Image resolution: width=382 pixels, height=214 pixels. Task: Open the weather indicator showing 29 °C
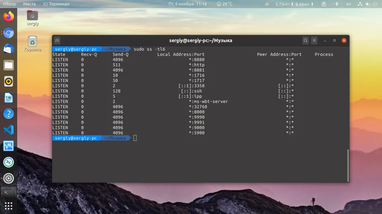tap(225, 4)
